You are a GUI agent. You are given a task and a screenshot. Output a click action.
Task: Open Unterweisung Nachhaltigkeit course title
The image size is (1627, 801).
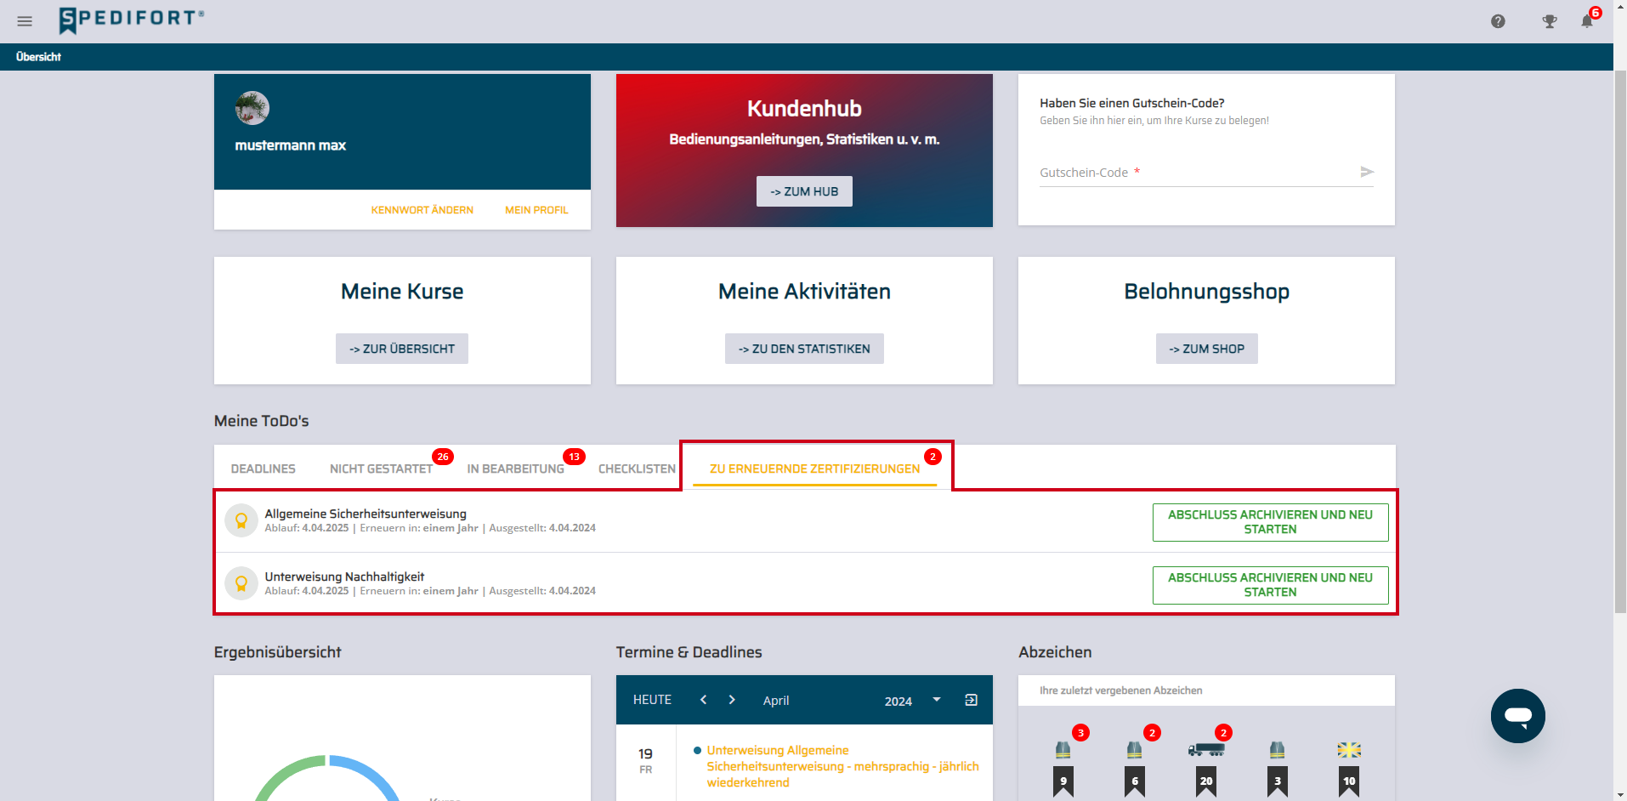pyautogui.click(x=344, y=577)
